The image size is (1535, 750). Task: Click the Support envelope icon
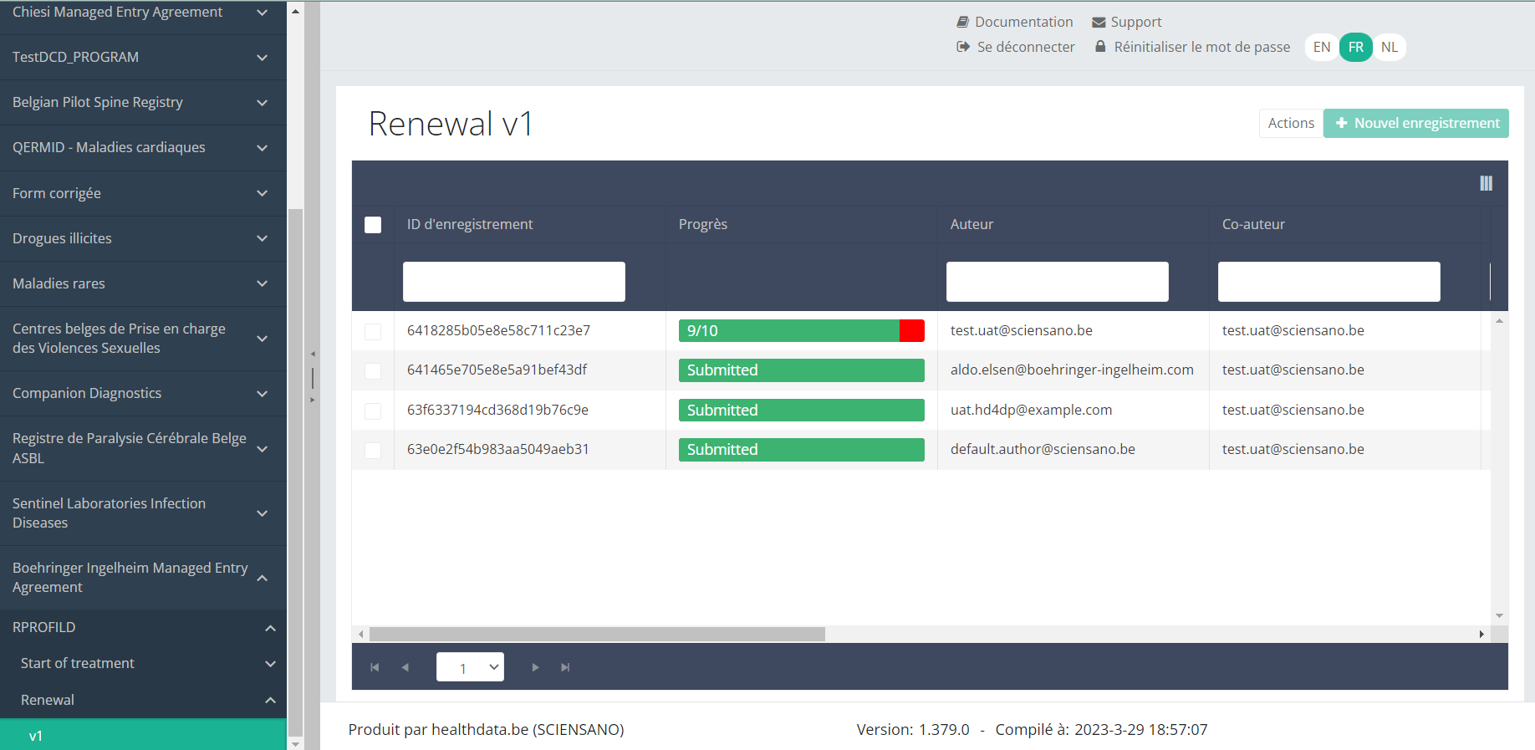[1099, 23]
